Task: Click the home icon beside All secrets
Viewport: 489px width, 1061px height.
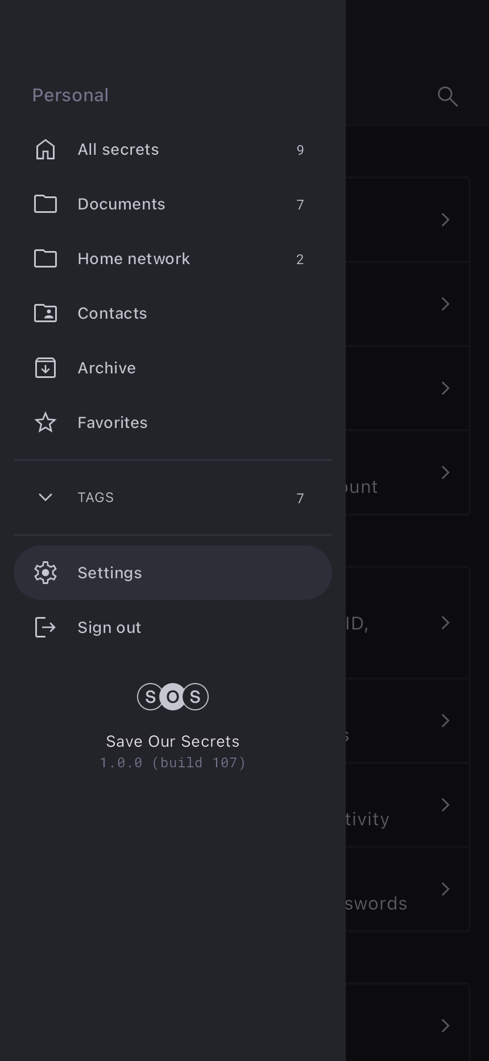Action: (x=45, y=150)
